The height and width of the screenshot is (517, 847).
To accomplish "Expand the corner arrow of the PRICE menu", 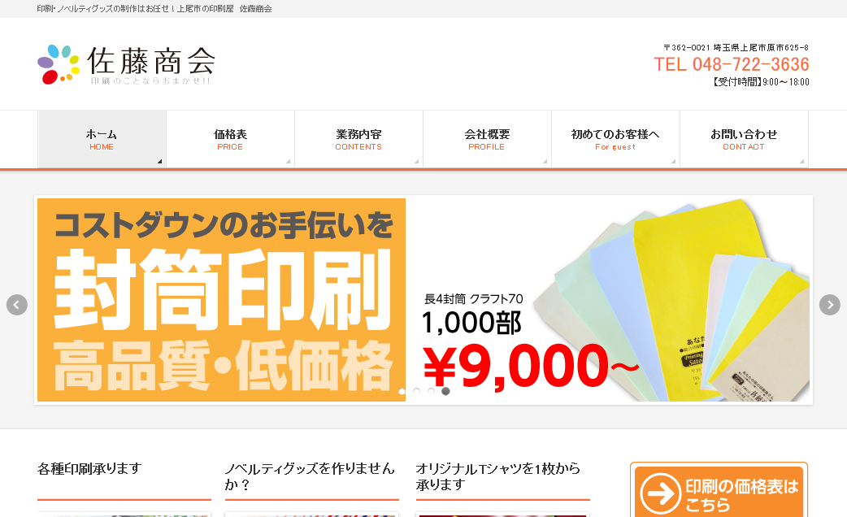I will 288,161.
